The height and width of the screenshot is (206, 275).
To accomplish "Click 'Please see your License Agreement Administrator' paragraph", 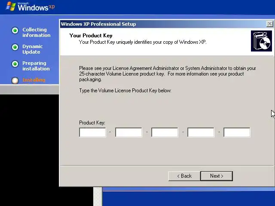I will click(167, 74).
